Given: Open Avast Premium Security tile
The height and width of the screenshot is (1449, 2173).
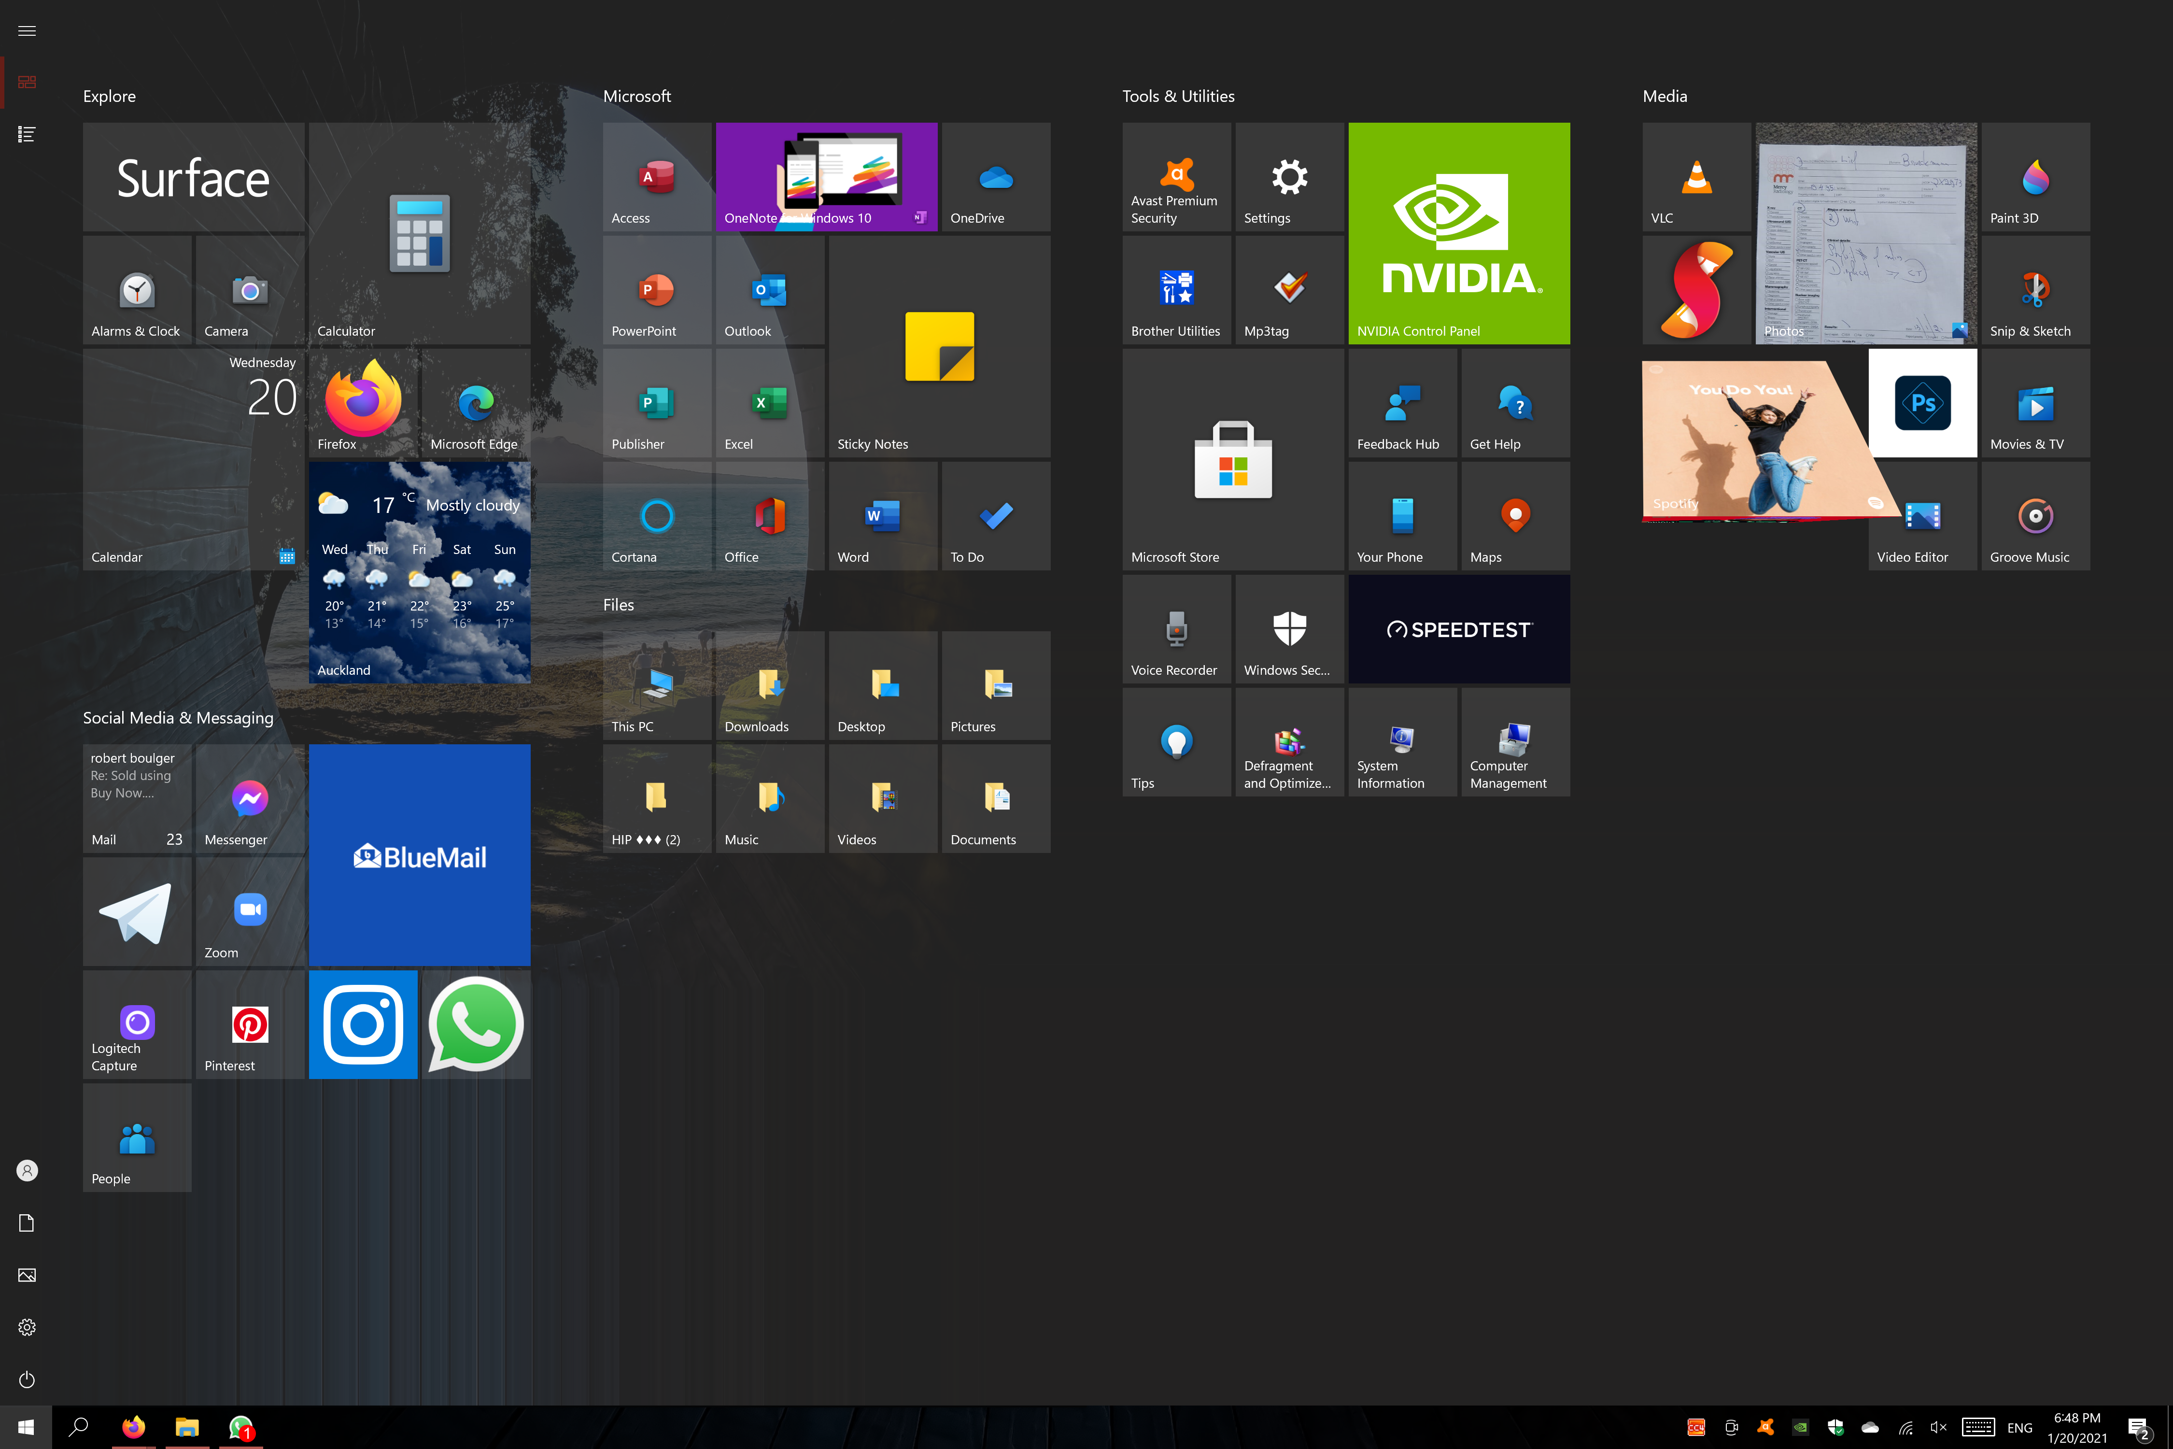Looking at the screenshot, I should click(x=1176, y=176).
